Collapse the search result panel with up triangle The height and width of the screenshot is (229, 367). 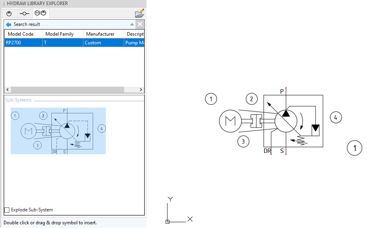[x=132, y=24]
